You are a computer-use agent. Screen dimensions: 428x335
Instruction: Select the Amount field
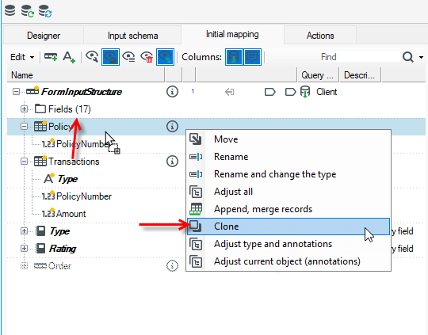coord(71,214)
